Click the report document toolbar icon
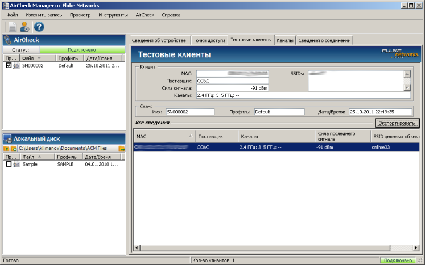This screenshot has height=265, width=425. (x=13, y=27)
